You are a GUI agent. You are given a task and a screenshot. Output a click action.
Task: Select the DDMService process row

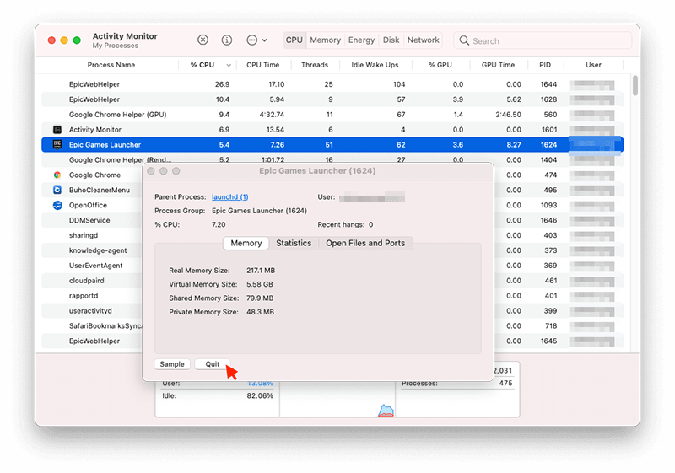point(92,220)
